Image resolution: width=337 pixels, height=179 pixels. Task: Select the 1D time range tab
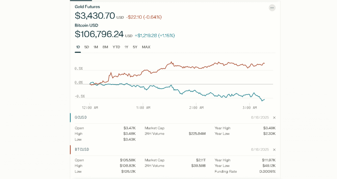pyautogui.click(x=78, y=47)
